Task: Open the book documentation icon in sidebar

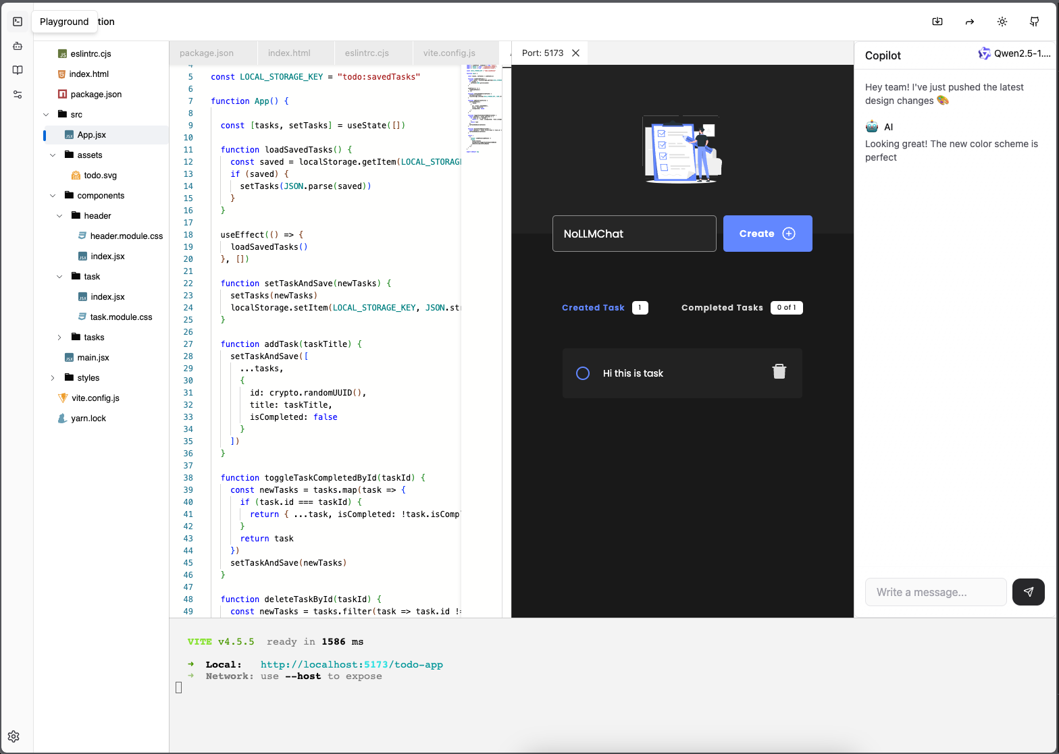Action: pos(18,70)
